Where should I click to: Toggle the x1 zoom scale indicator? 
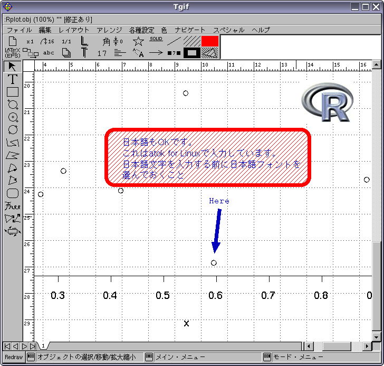[30, 41]
